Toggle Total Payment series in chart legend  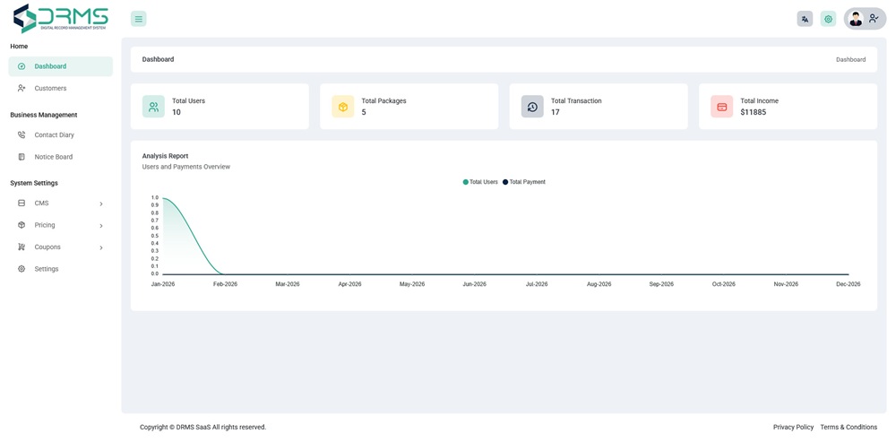525,182
